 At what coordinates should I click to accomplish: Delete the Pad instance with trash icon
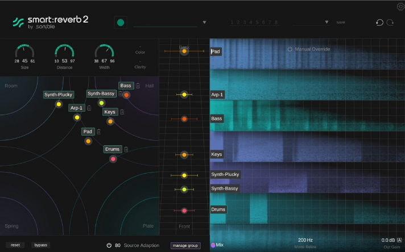(98, 132)
